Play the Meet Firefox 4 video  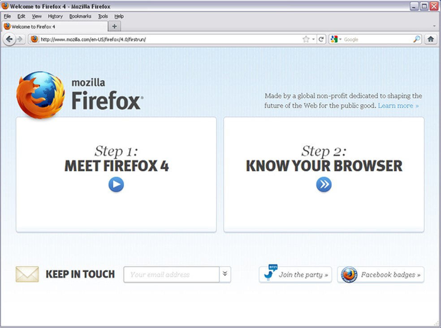pos(116,184)
